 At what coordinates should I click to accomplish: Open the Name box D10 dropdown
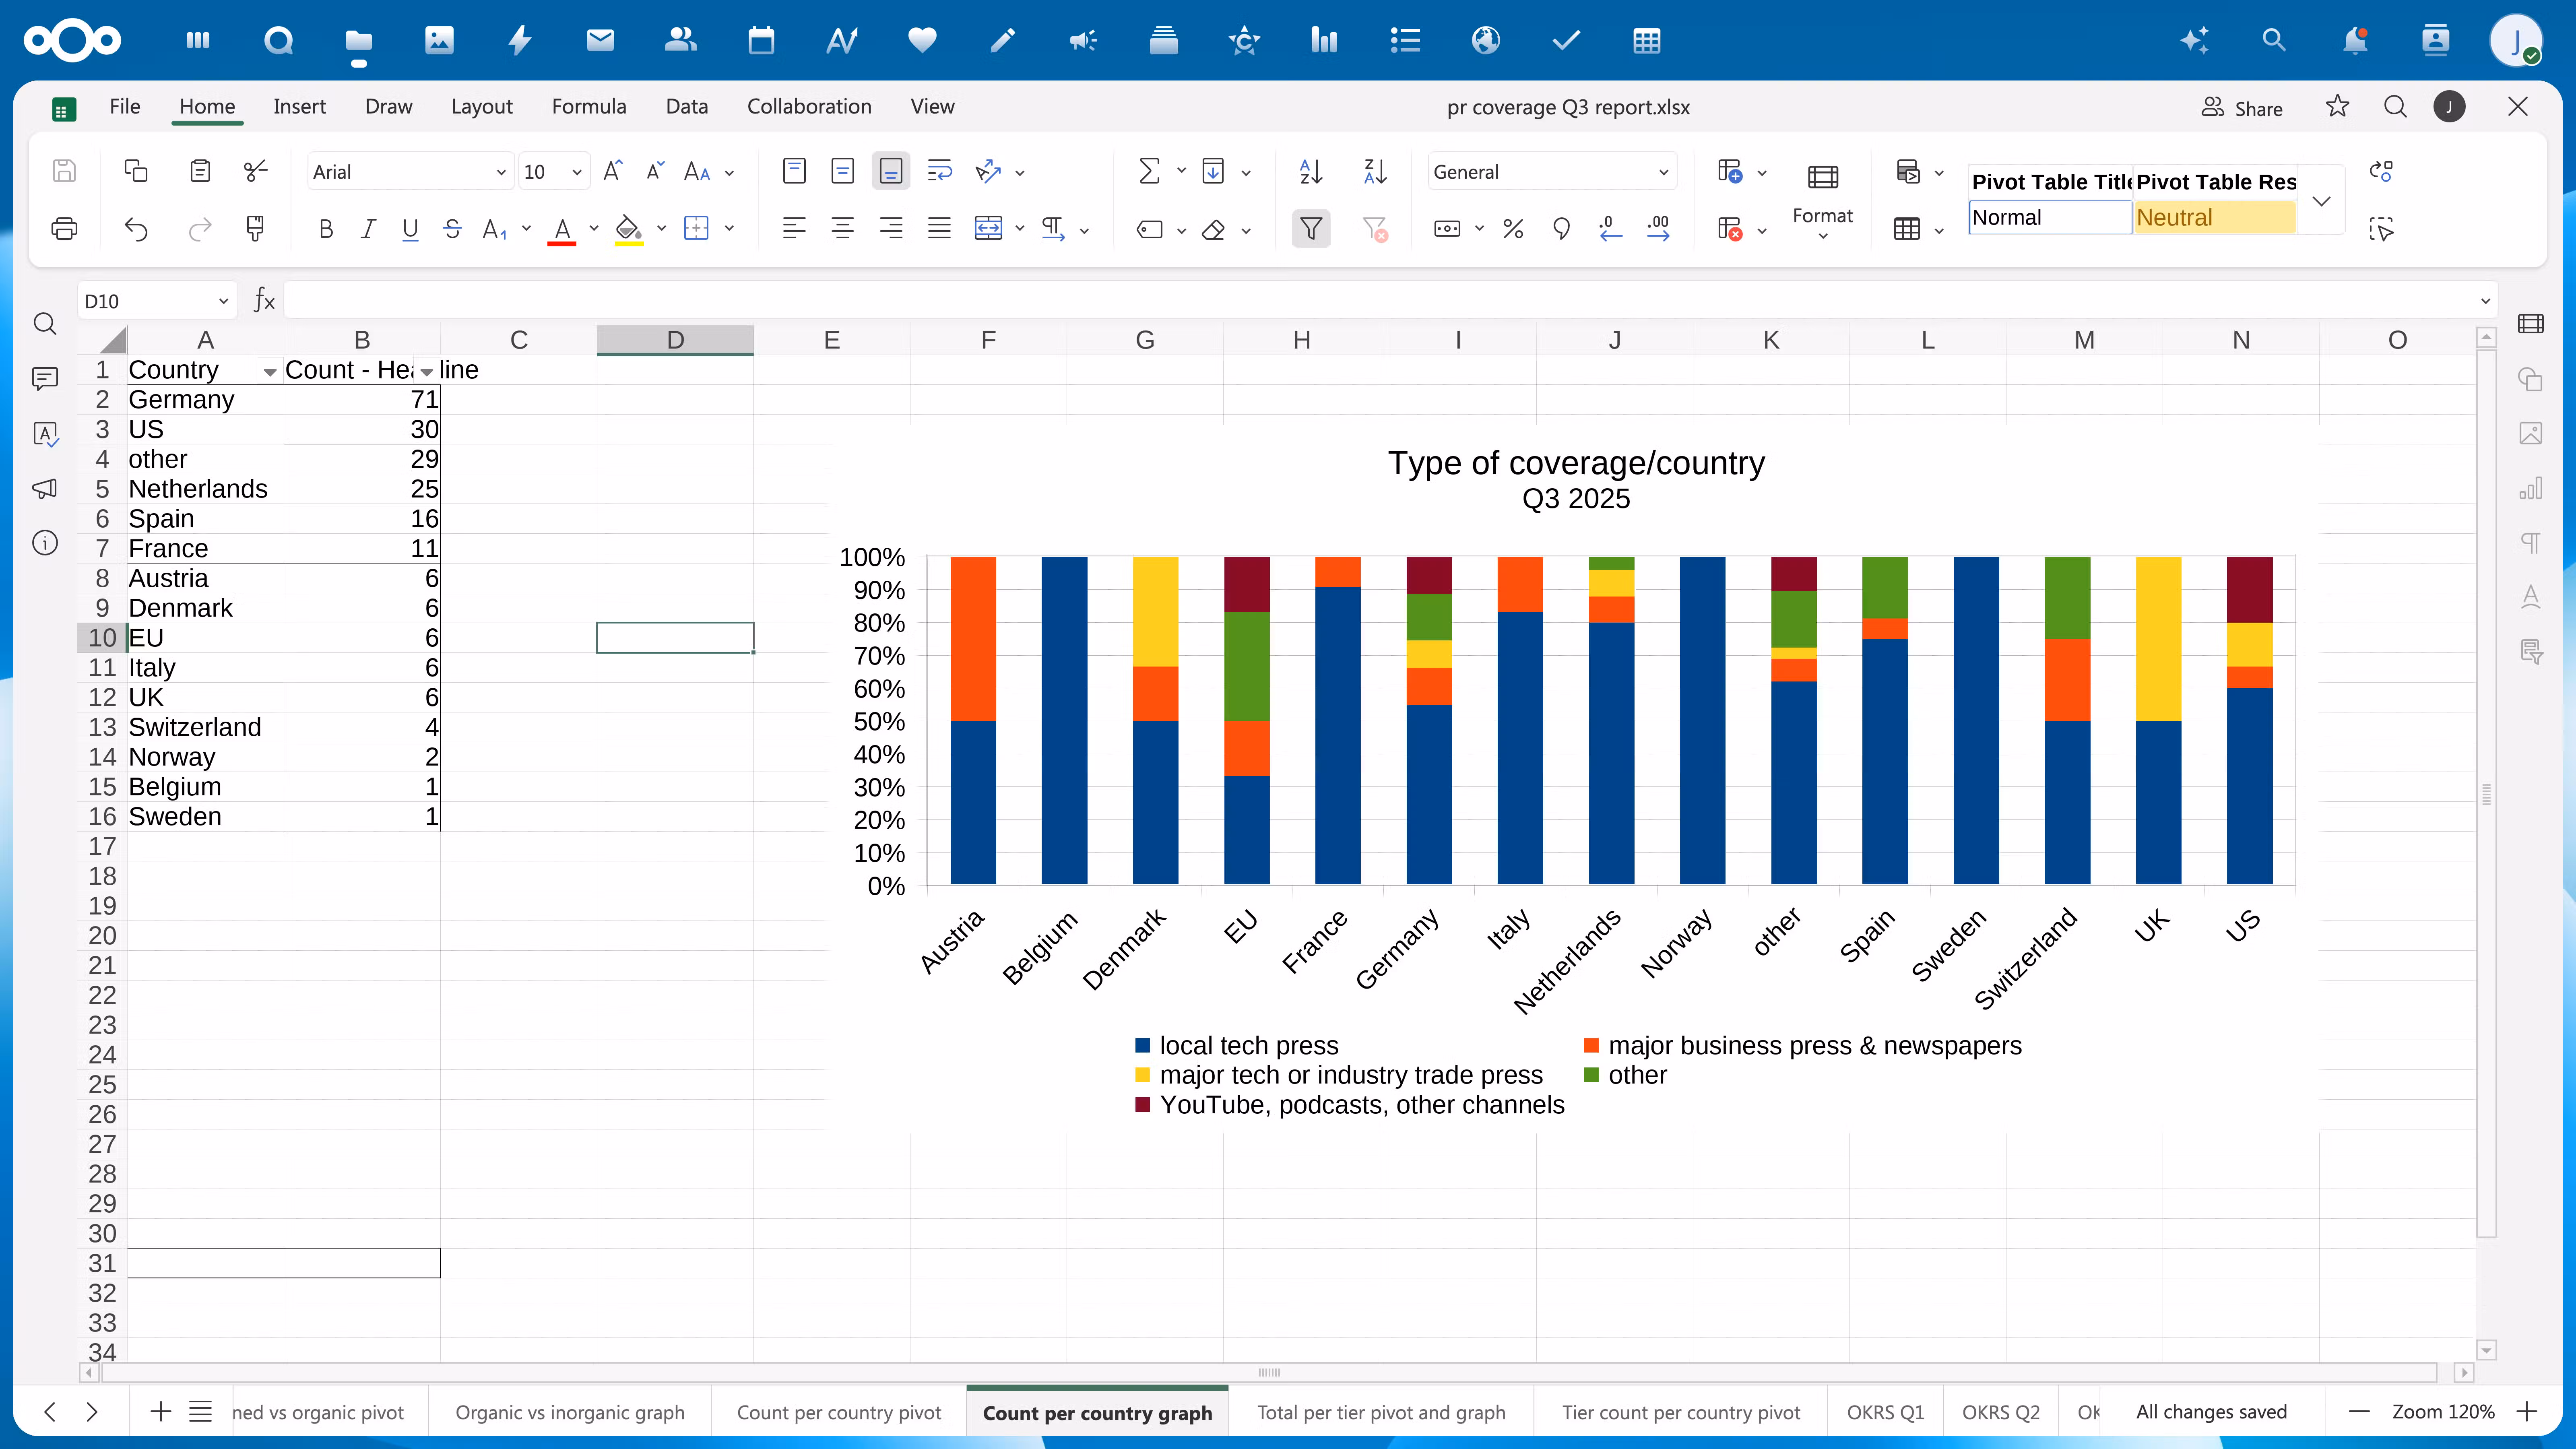pos(223,301)
